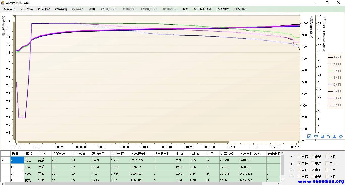Click the 选择缩放 menu item
Image resolution: width=345 pixels, height=185 pixels.
223,9
